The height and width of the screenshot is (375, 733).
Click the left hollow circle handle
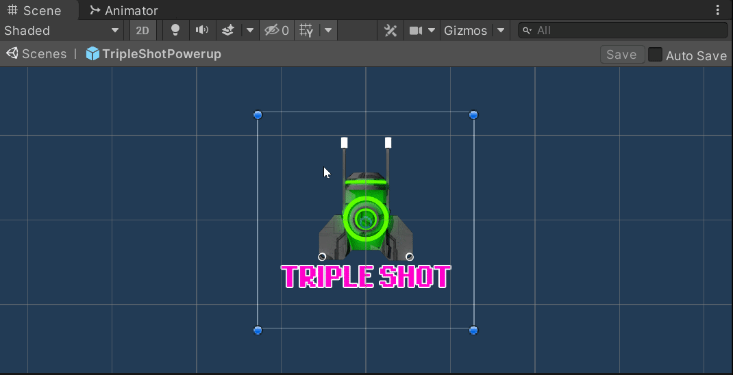(x=321, y=257)
